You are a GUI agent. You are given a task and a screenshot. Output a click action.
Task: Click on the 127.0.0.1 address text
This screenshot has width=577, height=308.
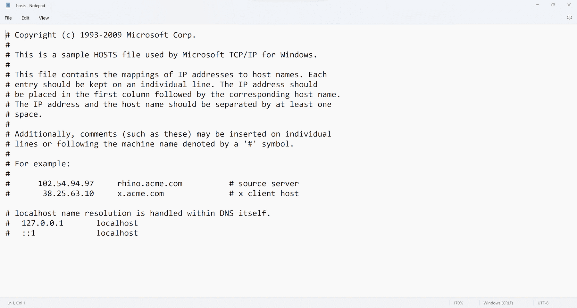tap(42, 223)
